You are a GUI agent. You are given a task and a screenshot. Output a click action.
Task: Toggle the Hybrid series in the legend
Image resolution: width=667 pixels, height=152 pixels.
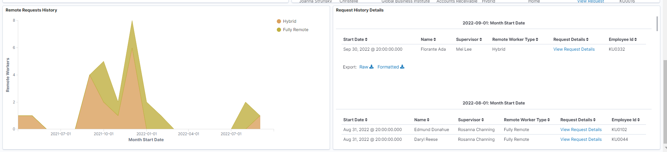[x=289, y=21]
